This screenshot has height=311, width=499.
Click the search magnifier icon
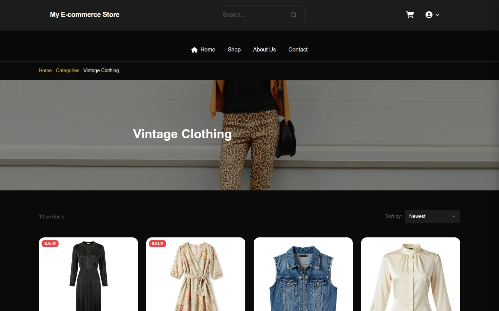point(294,15)
